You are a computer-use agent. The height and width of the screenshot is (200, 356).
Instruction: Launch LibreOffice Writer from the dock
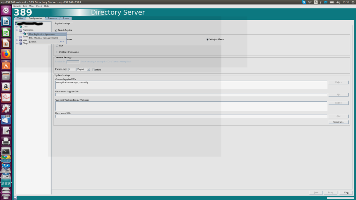6,22
